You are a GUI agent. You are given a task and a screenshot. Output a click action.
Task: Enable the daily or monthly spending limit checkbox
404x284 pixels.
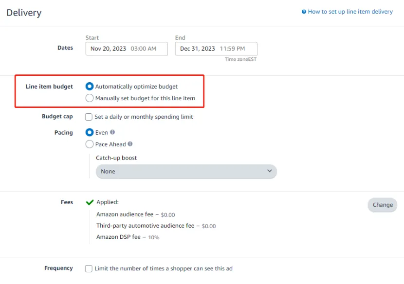(x=89, y=117)
